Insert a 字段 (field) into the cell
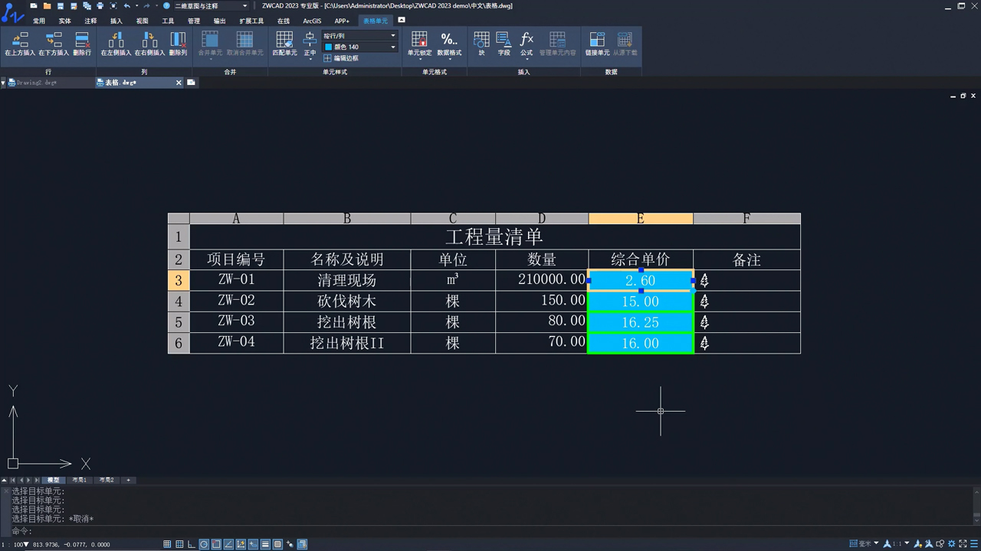Screen dimensions: 981x551 click(x=504, y=44)
